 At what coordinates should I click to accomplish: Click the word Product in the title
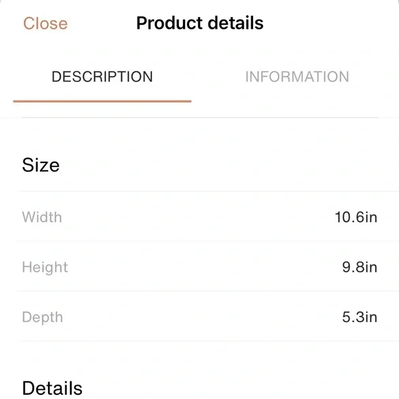169,23
